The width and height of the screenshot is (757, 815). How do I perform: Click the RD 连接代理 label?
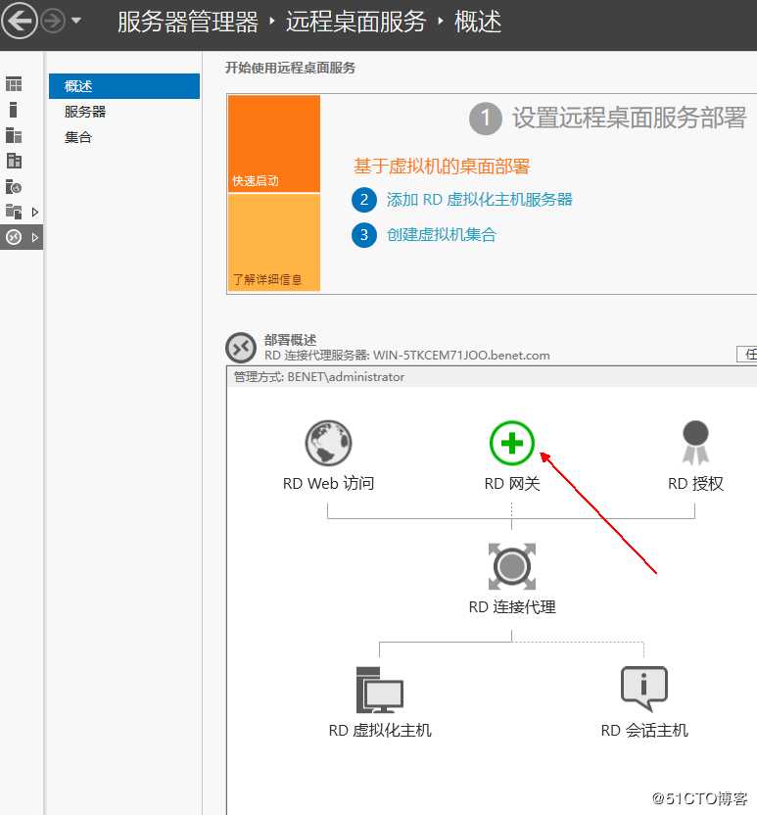[x=512, y=607]
